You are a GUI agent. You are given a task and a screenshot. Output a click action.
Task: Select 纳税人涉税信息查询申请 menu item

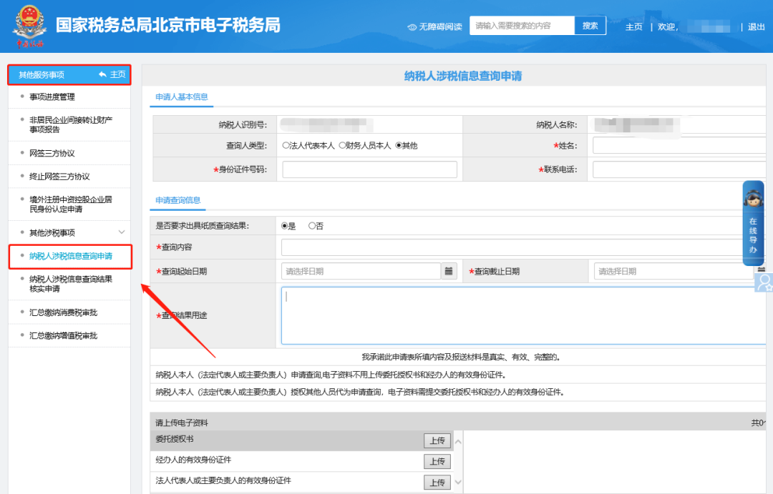pyautogui.click(x=71, y=256)
